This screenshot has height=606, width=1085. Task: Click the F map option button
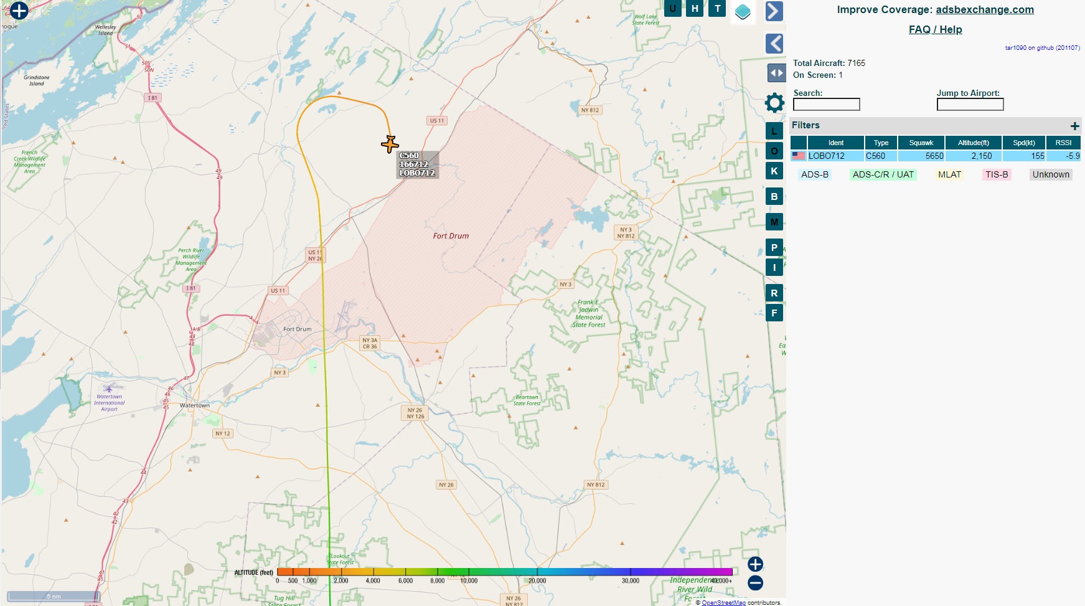click(x=774, y=313)
